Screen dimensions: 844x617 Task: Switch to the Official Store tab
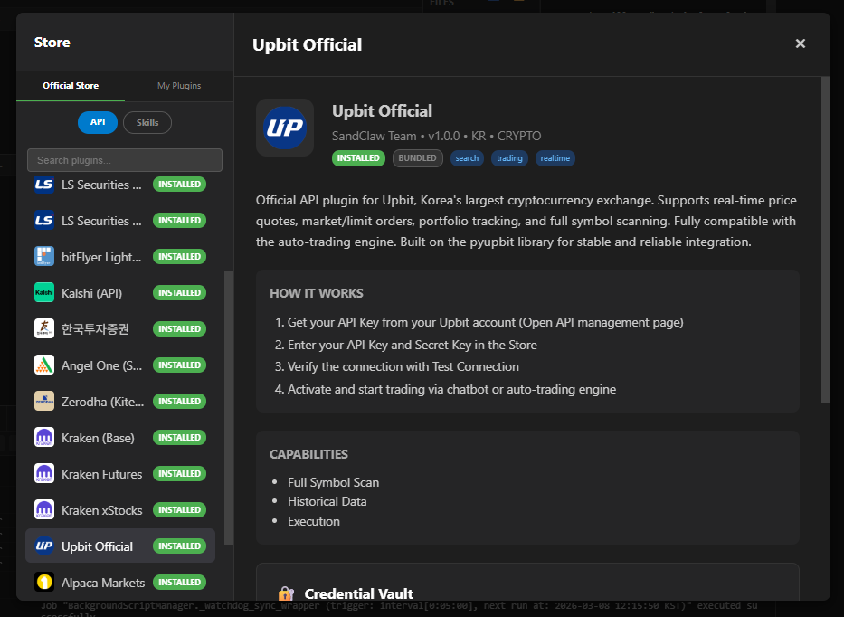click(71, 86)
